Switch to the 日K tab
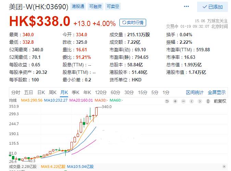This screenshot has width=231, height=171. click(x=41, y=92)
